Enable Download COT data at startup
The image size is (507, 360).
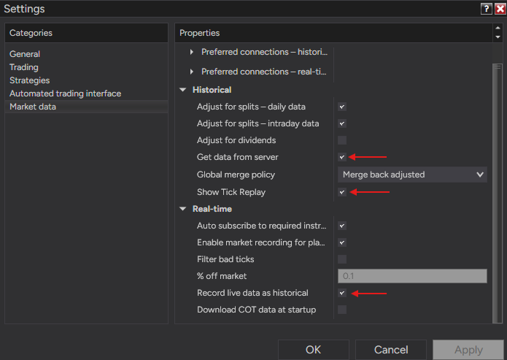tap(342, 310)
